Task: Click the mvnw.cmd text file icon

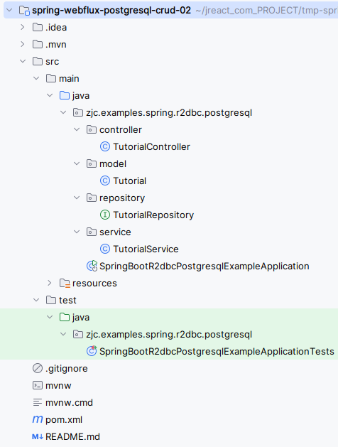Action: click(38, 402)
